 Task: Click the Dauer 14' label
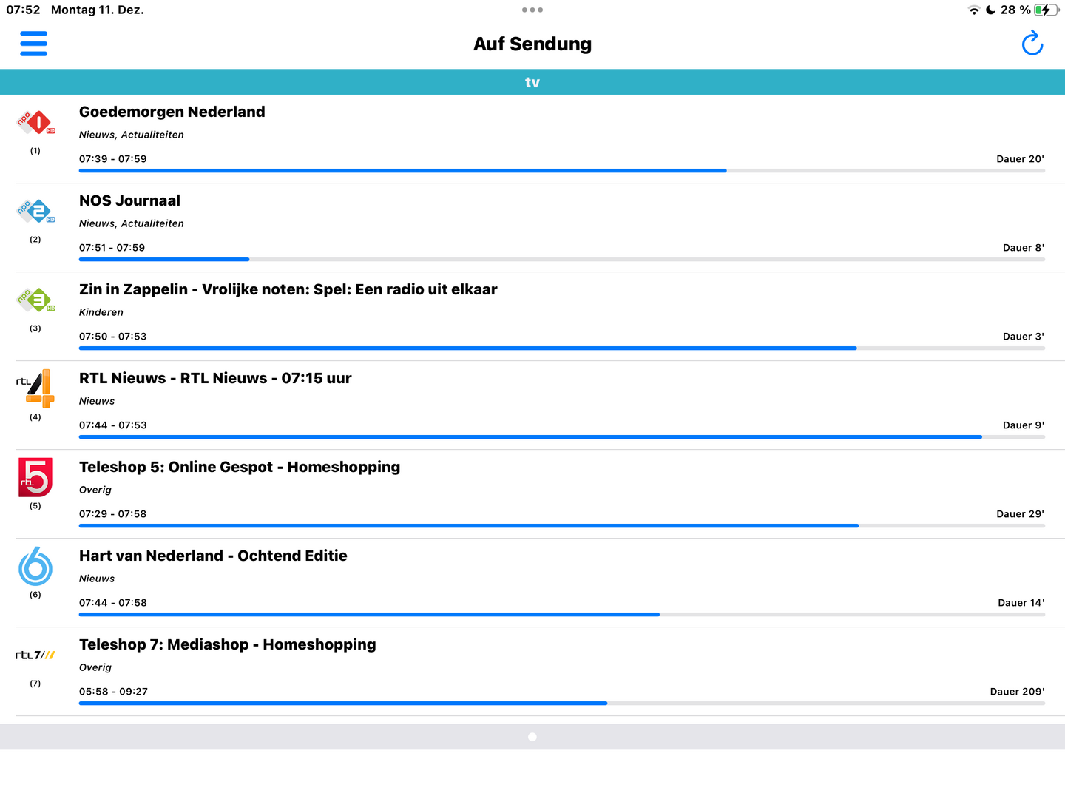1021,603
